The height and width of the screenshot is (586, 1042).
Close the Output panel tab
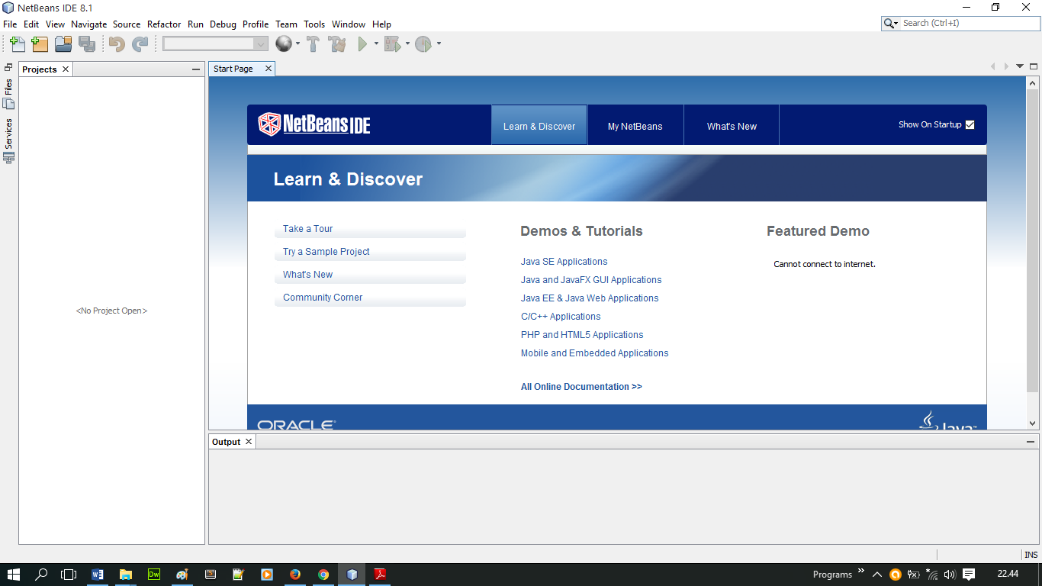coord(249,442)
